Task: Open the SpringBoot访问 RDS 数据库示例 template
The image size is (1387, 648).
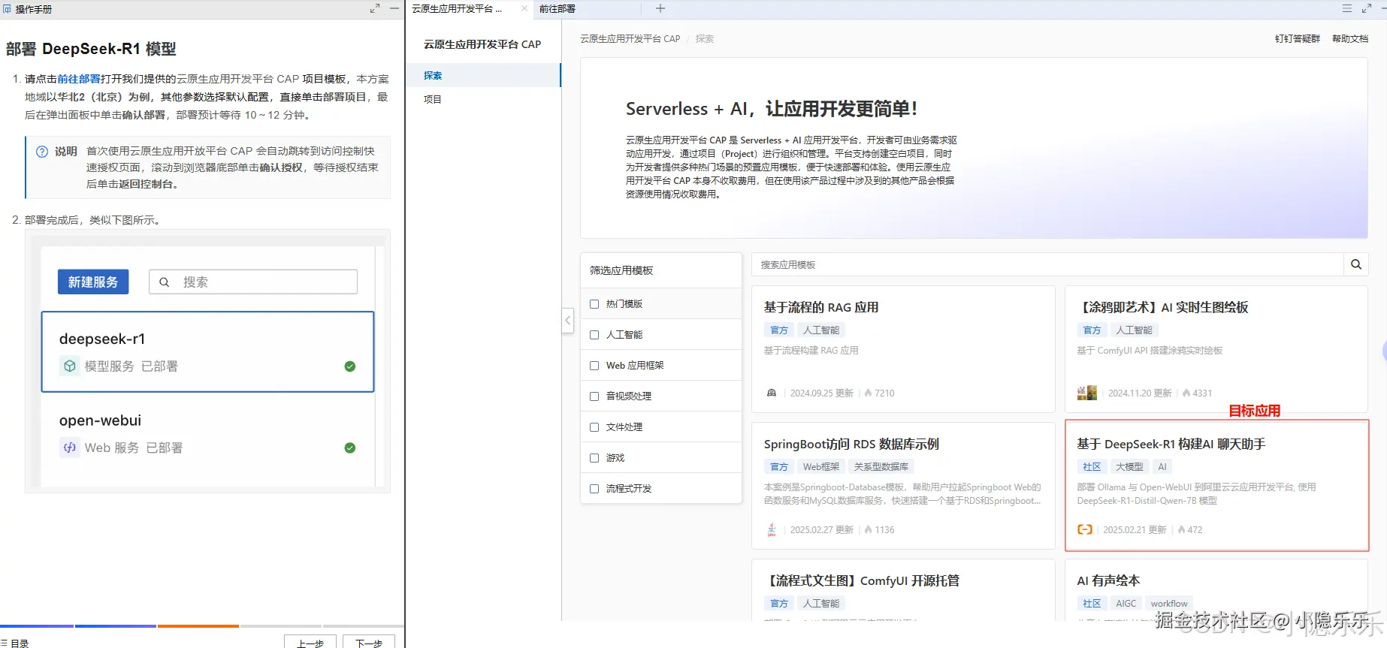Action: coord(903,486)
